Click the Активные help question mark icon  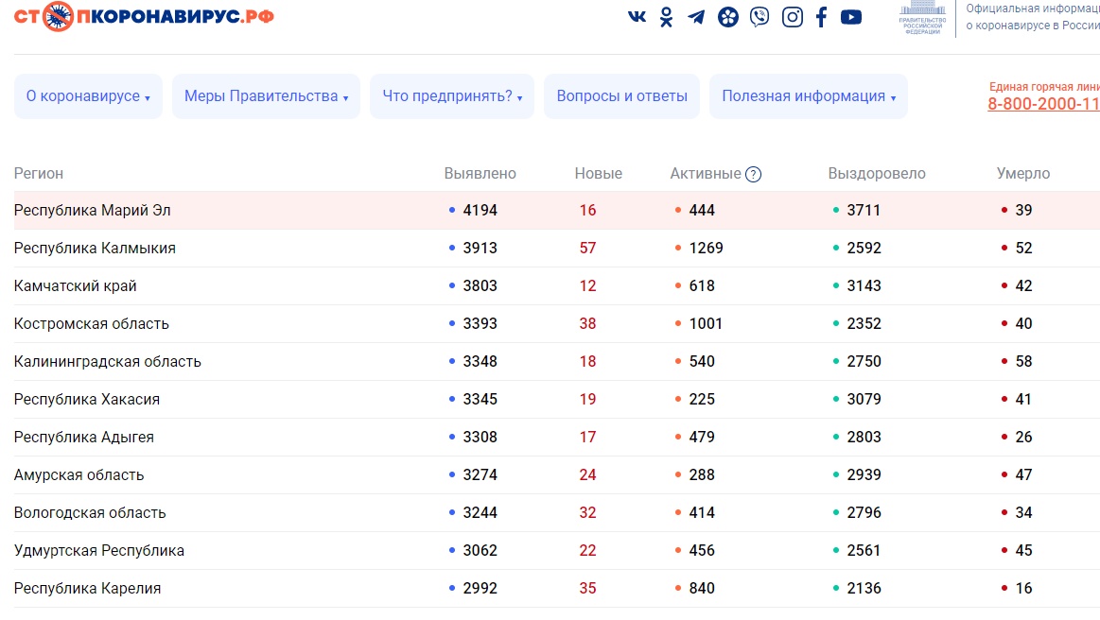(753, 174)
